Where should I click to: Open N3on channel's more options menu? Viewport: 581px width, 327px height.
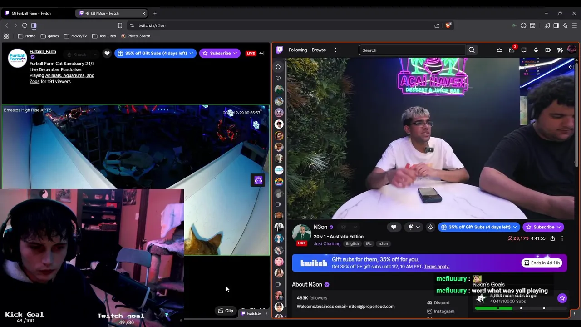point(562,238)
